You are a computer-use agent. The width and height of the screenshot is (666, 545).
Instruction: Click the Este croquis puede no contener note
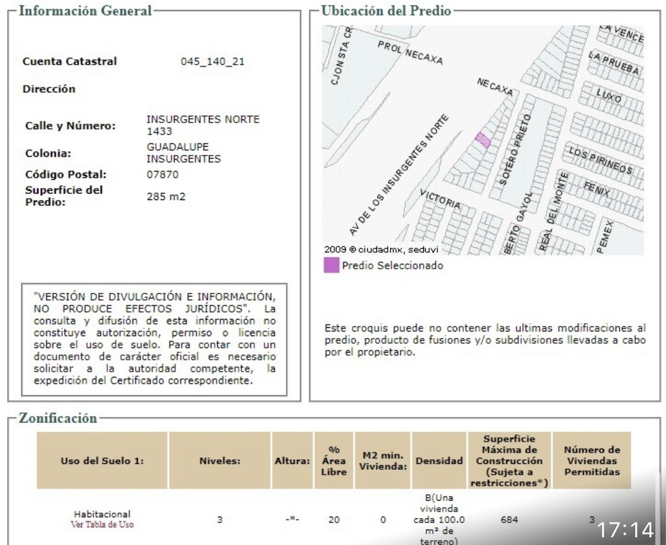(485, 340)
